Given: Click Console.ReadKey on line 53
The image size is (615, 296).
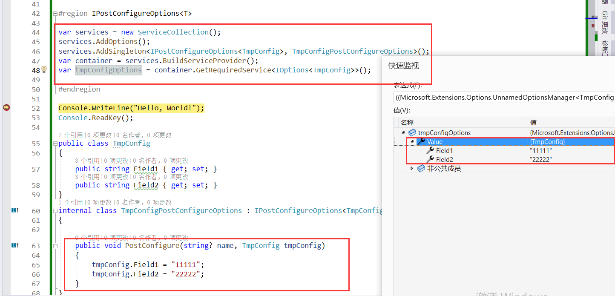Looking at the screenshot, I should (x=90, y=118).
